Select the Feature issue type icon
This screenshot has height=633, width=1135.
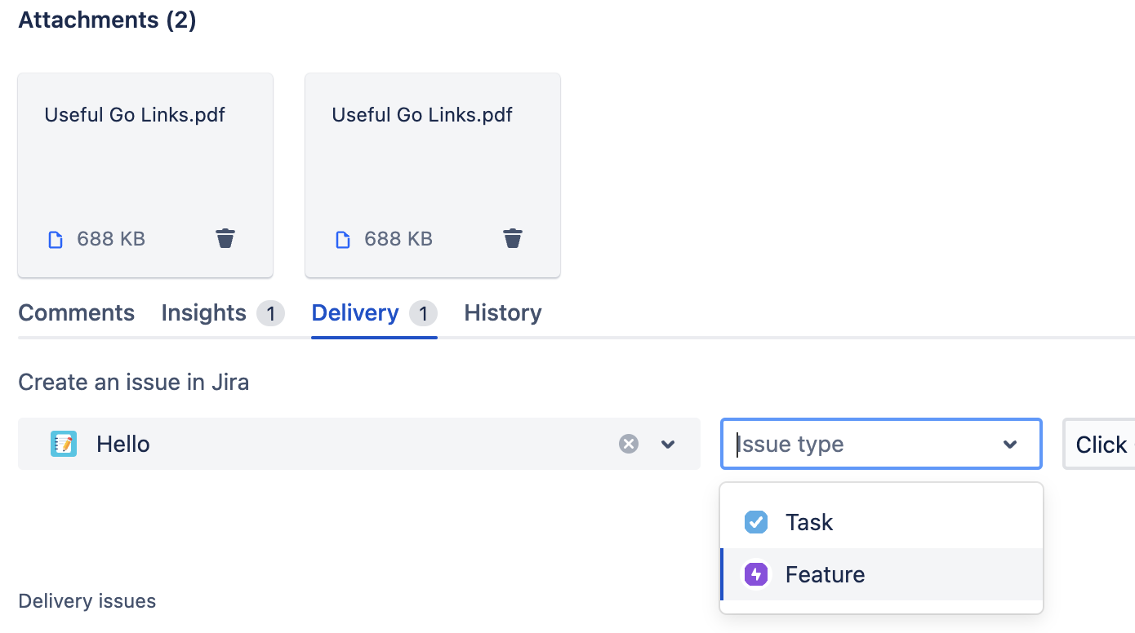[755, 574]
